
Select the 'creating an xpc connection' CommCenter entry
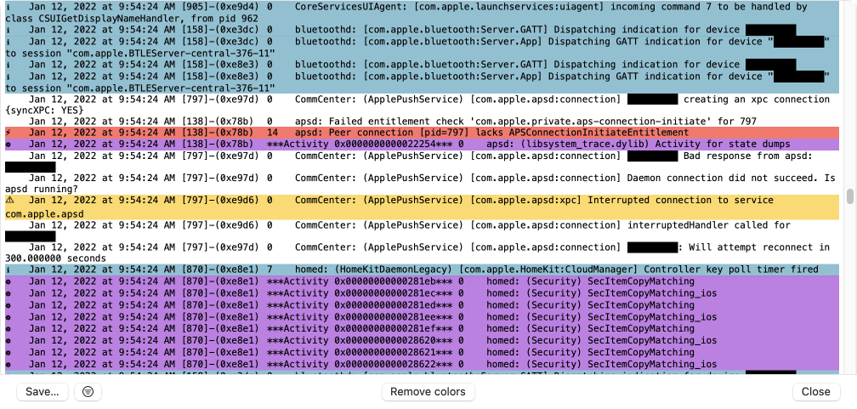(x=423, y=105)
